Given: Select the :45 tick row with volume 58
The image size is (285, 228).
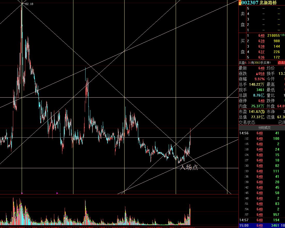Looking at the screenshot, I should pos(262,193).
